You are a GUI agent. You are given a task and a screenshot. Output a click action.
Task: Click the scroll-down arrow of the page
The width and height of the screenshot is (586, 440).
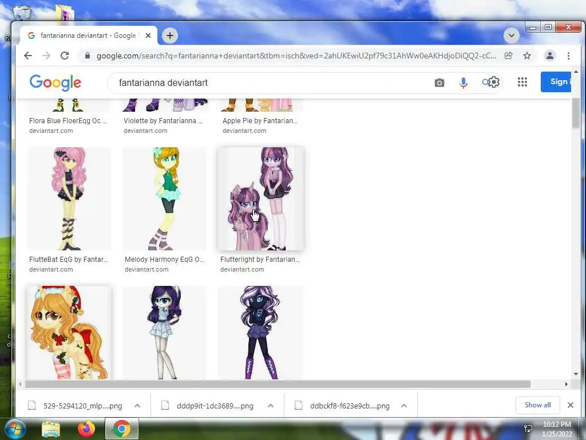(576, 374)
